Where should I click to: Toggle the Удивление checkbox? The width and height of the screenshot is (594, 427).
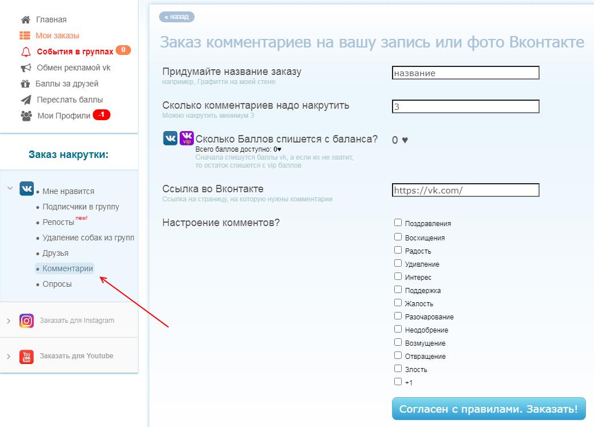[398, 263]
